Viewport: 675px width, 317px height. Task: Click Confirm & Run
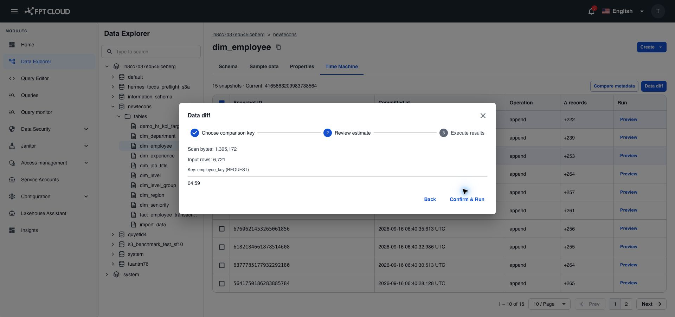click(x=467, y=199)
